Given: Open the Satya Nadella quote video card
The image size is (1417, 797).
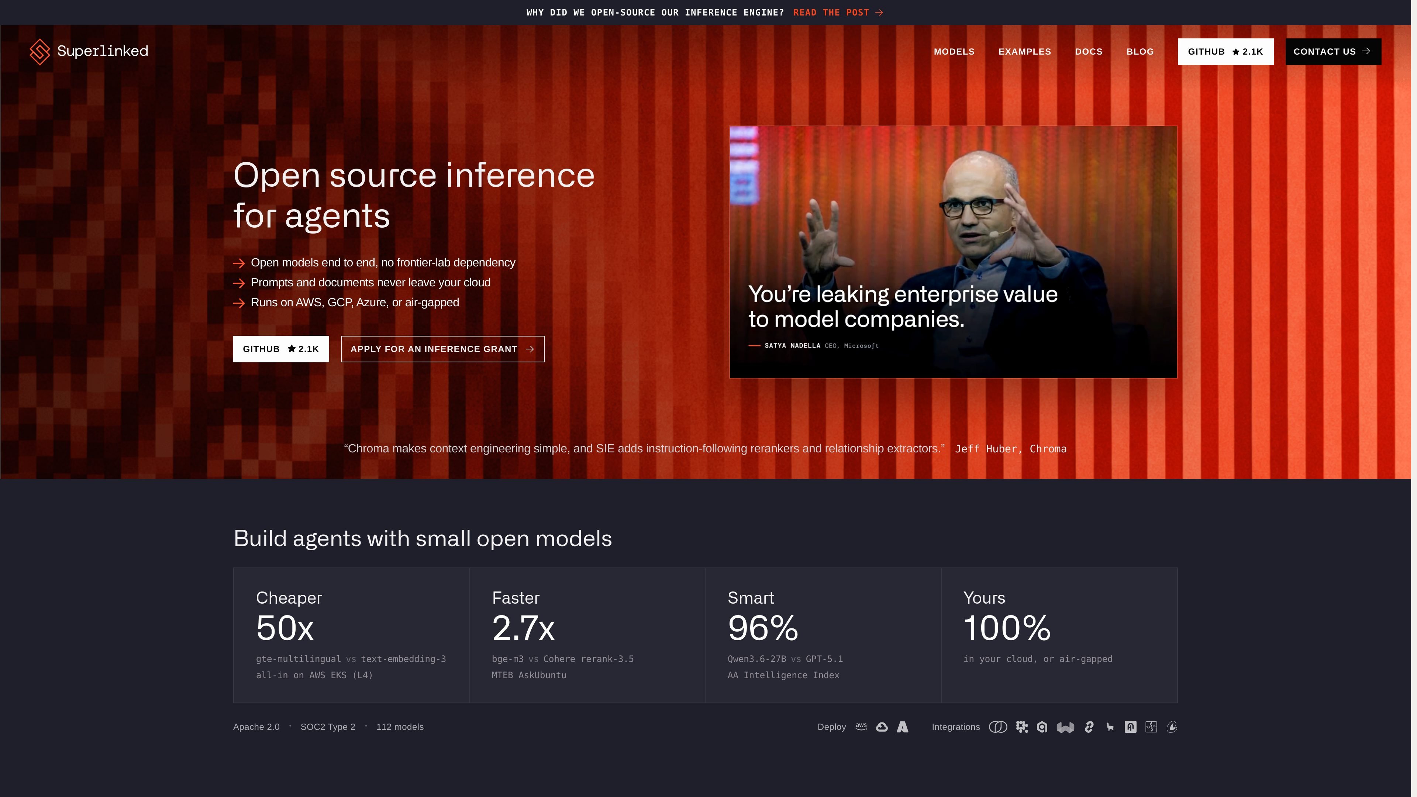Looking at the screenshot, I should [x=953, y=252].
